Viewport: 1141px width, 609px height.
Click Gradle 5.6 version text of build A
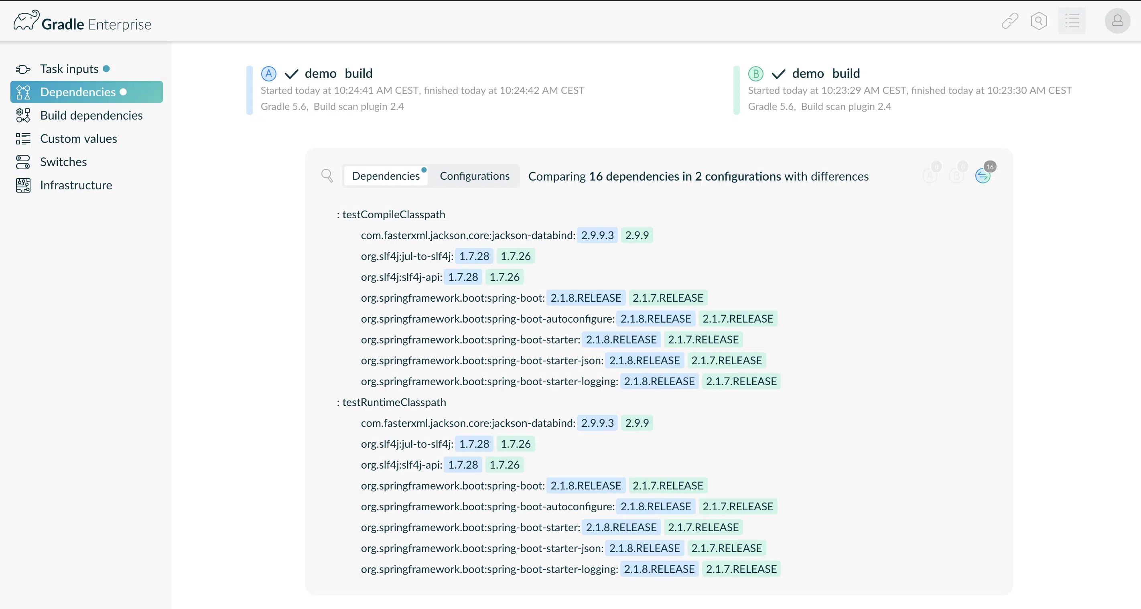pos(284,106)
